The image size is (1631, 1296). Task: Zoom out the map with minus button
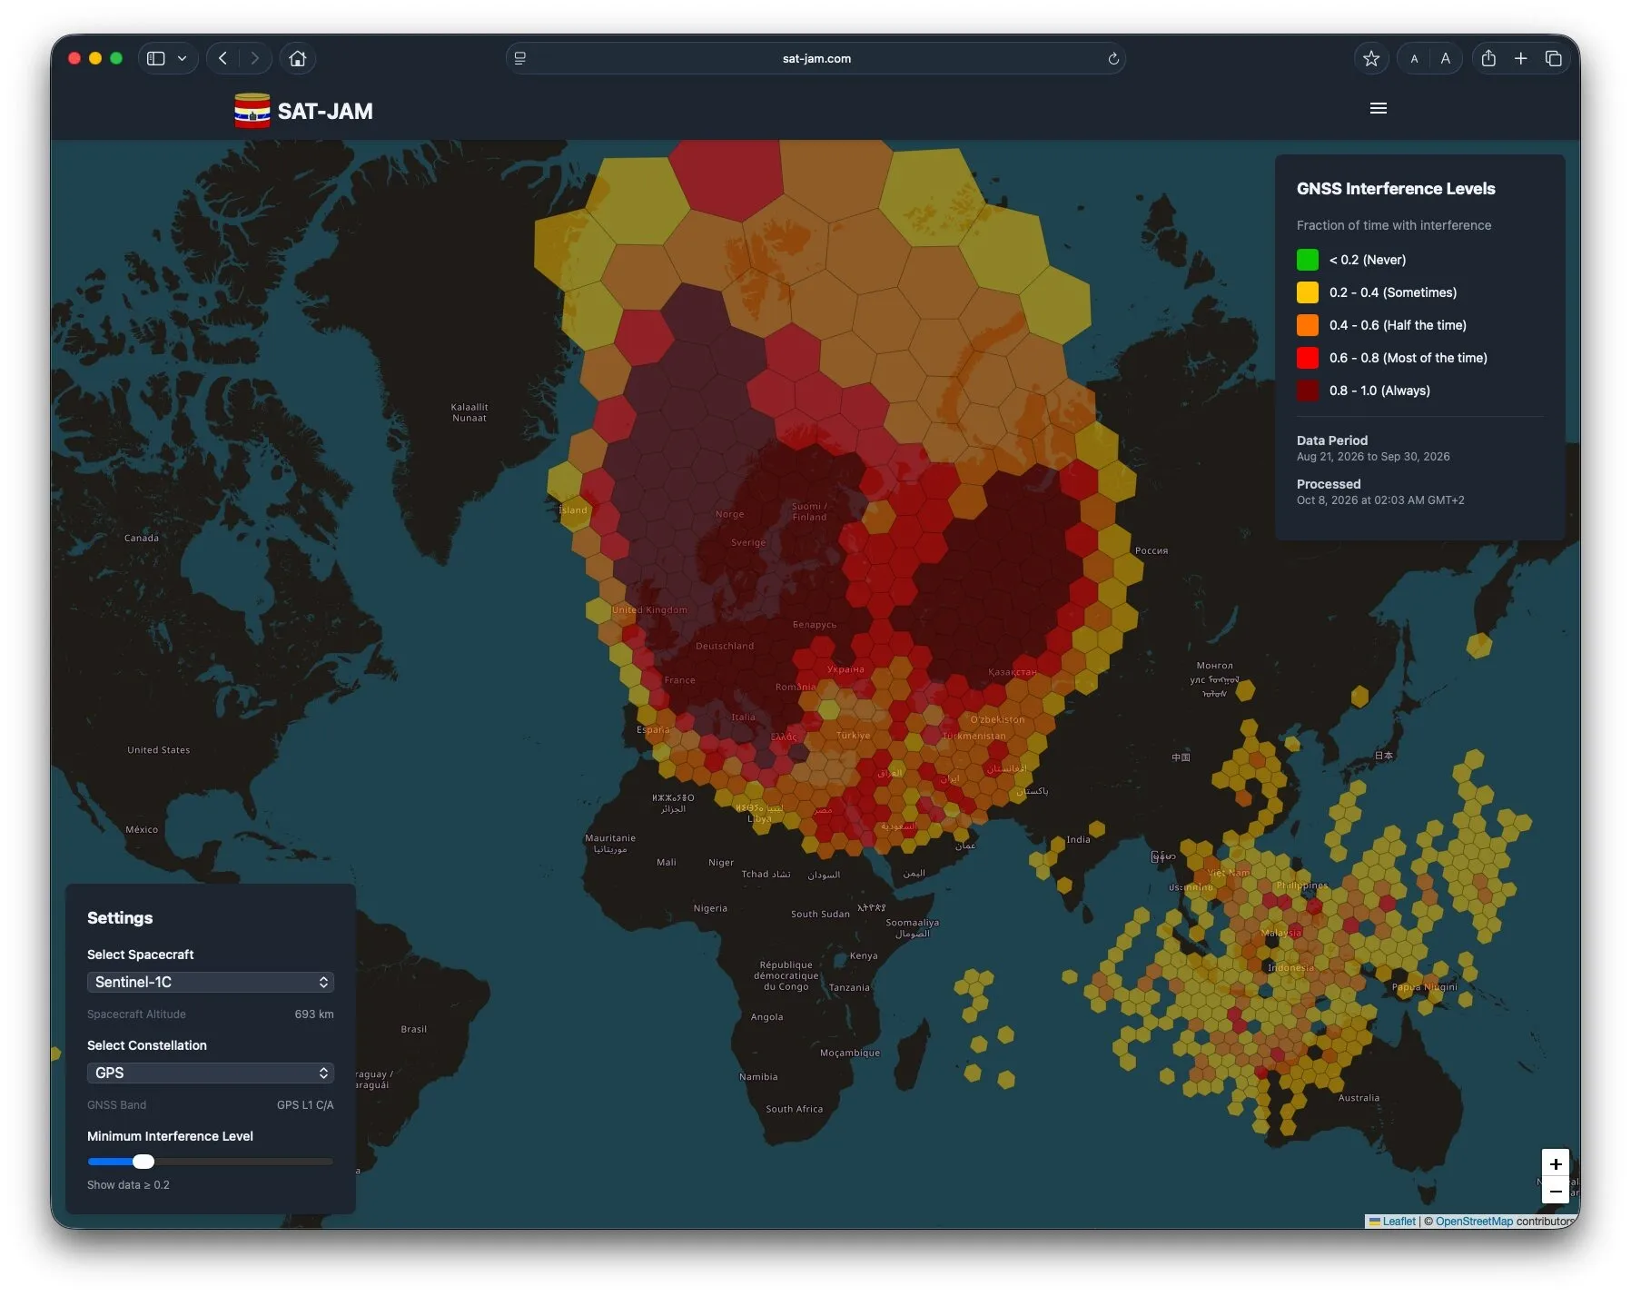pyautogui.click(x=1556, y=1191)
